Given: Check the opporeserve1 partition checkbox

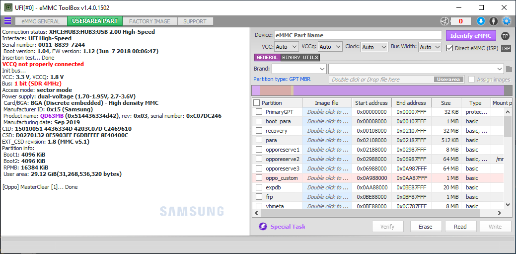Looking at the screenshot, I should tap(259, 150).
